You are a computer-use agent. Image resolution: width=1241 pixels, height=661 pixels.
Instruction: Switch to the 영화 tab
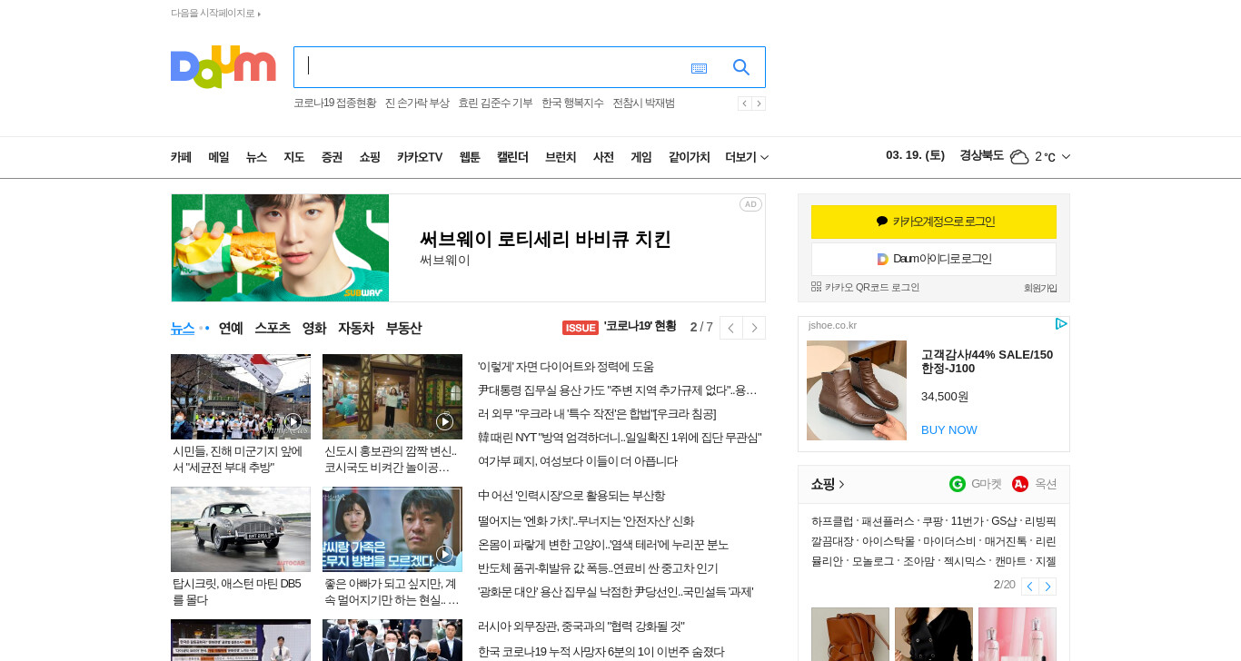pyautogui.click(x=314, y=328)
